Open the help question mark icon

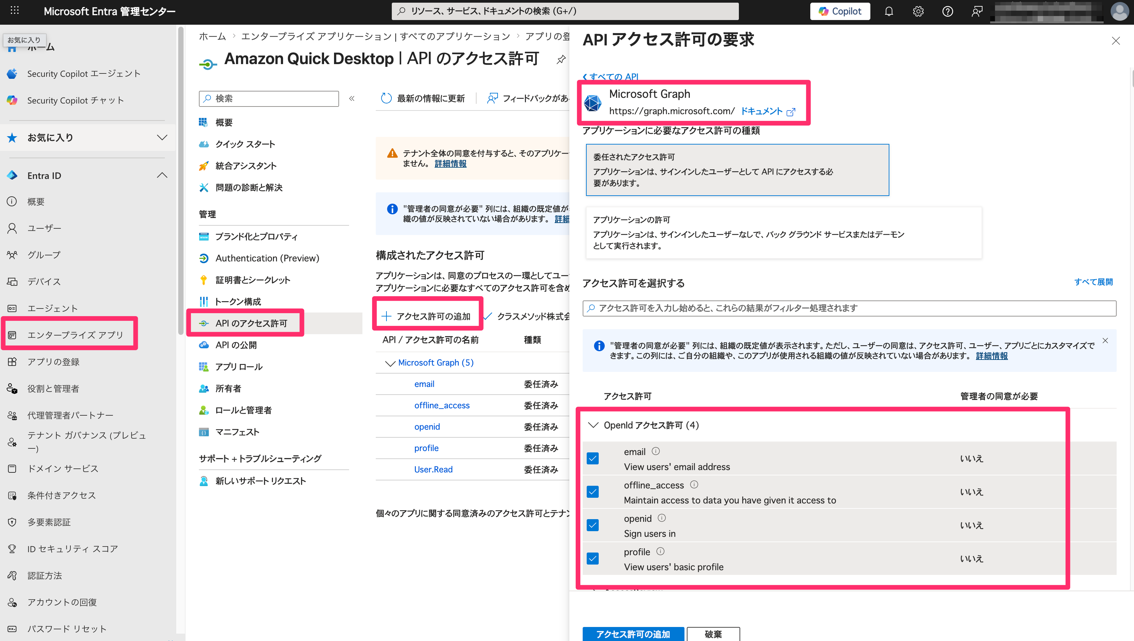(947, 11)
